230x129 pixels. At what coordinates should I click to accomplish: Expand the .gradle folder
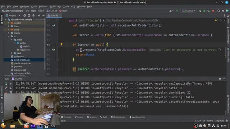[x=9, y=23]
